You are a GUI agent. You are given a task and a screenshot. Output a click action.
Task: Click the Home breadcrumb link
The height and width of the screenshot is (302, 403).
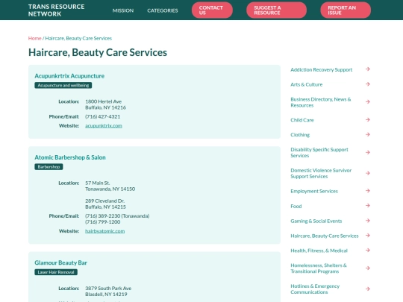click(x=34, y=38)
